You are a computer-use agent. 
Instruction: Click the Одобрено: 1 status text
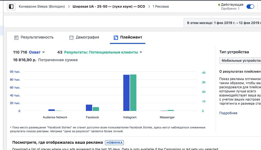point(230,8)
